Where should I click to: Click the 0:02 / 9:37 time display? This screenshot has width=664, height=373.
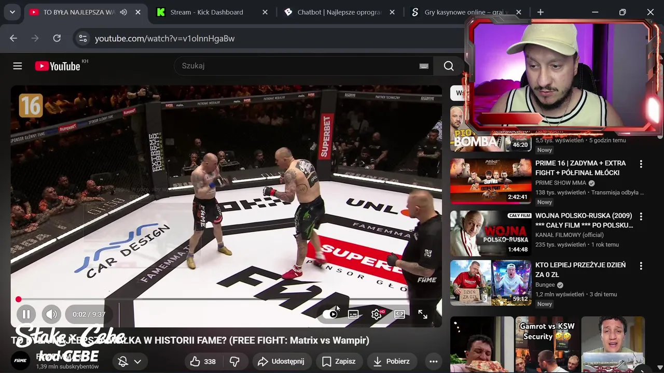pyautogui.click(x=89, y=314)
